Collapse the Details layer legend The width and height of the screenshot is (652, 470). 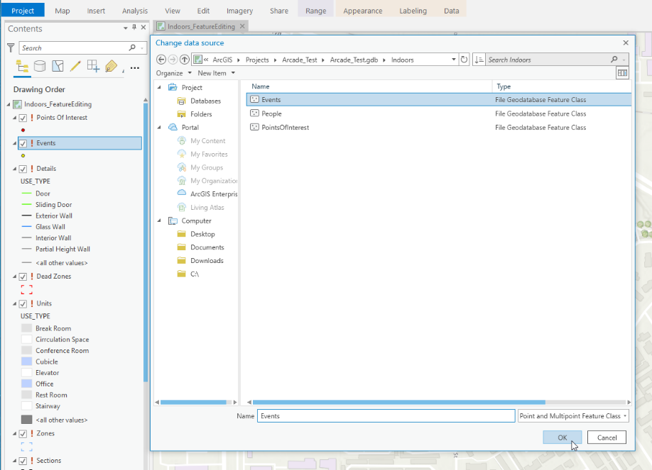pos(14,169)
